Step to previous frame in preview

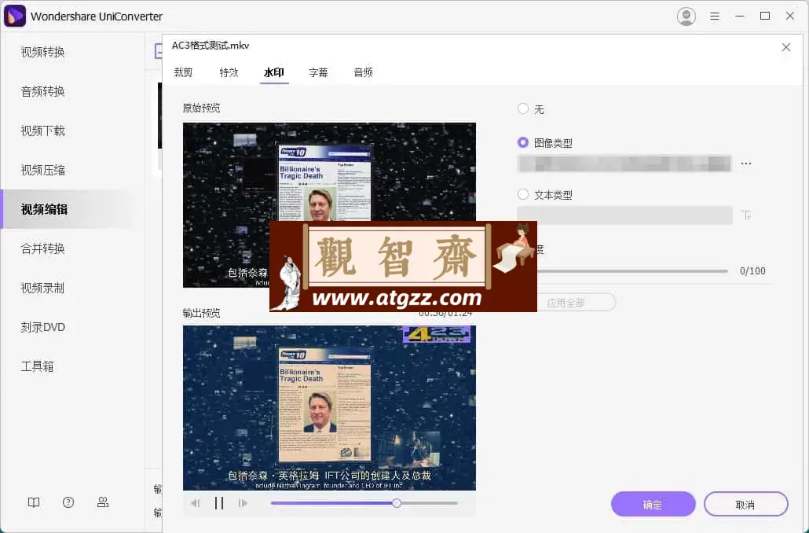[x=195, y=503]
